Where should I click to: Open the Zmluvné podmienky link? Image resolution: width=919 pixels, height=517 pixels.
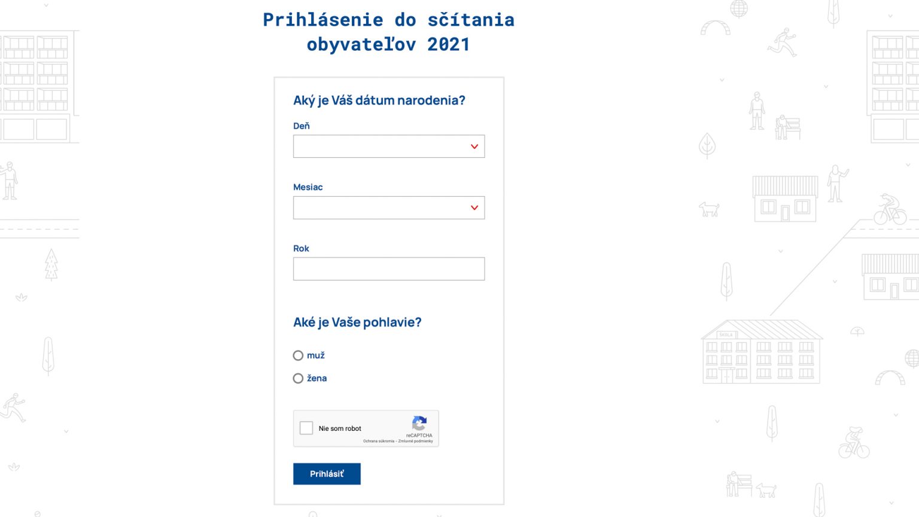416,441
